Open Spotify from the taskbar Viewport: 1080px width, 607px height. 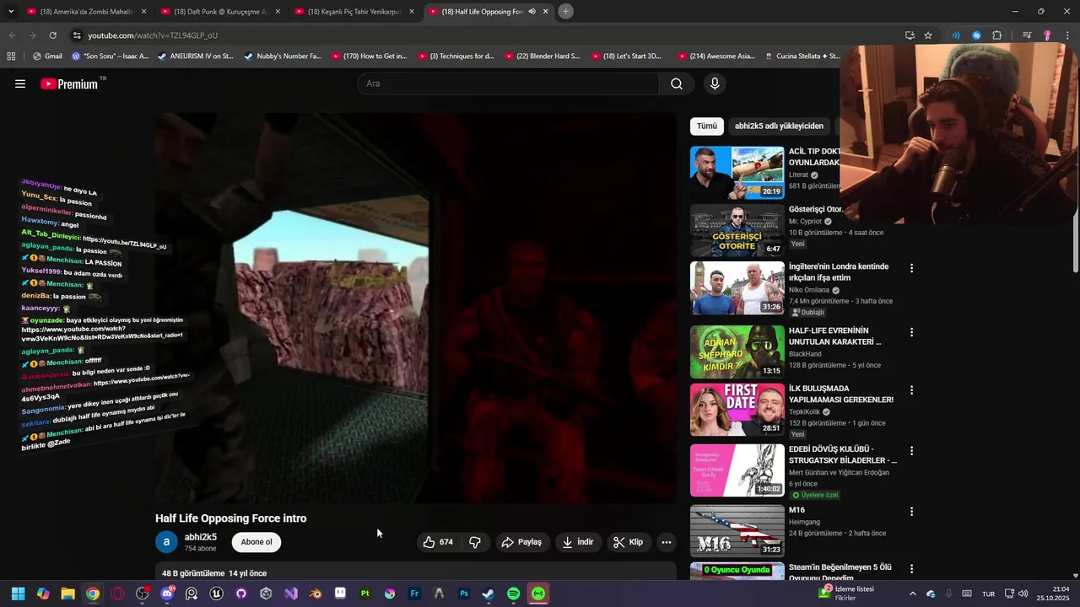coord(513,594)
